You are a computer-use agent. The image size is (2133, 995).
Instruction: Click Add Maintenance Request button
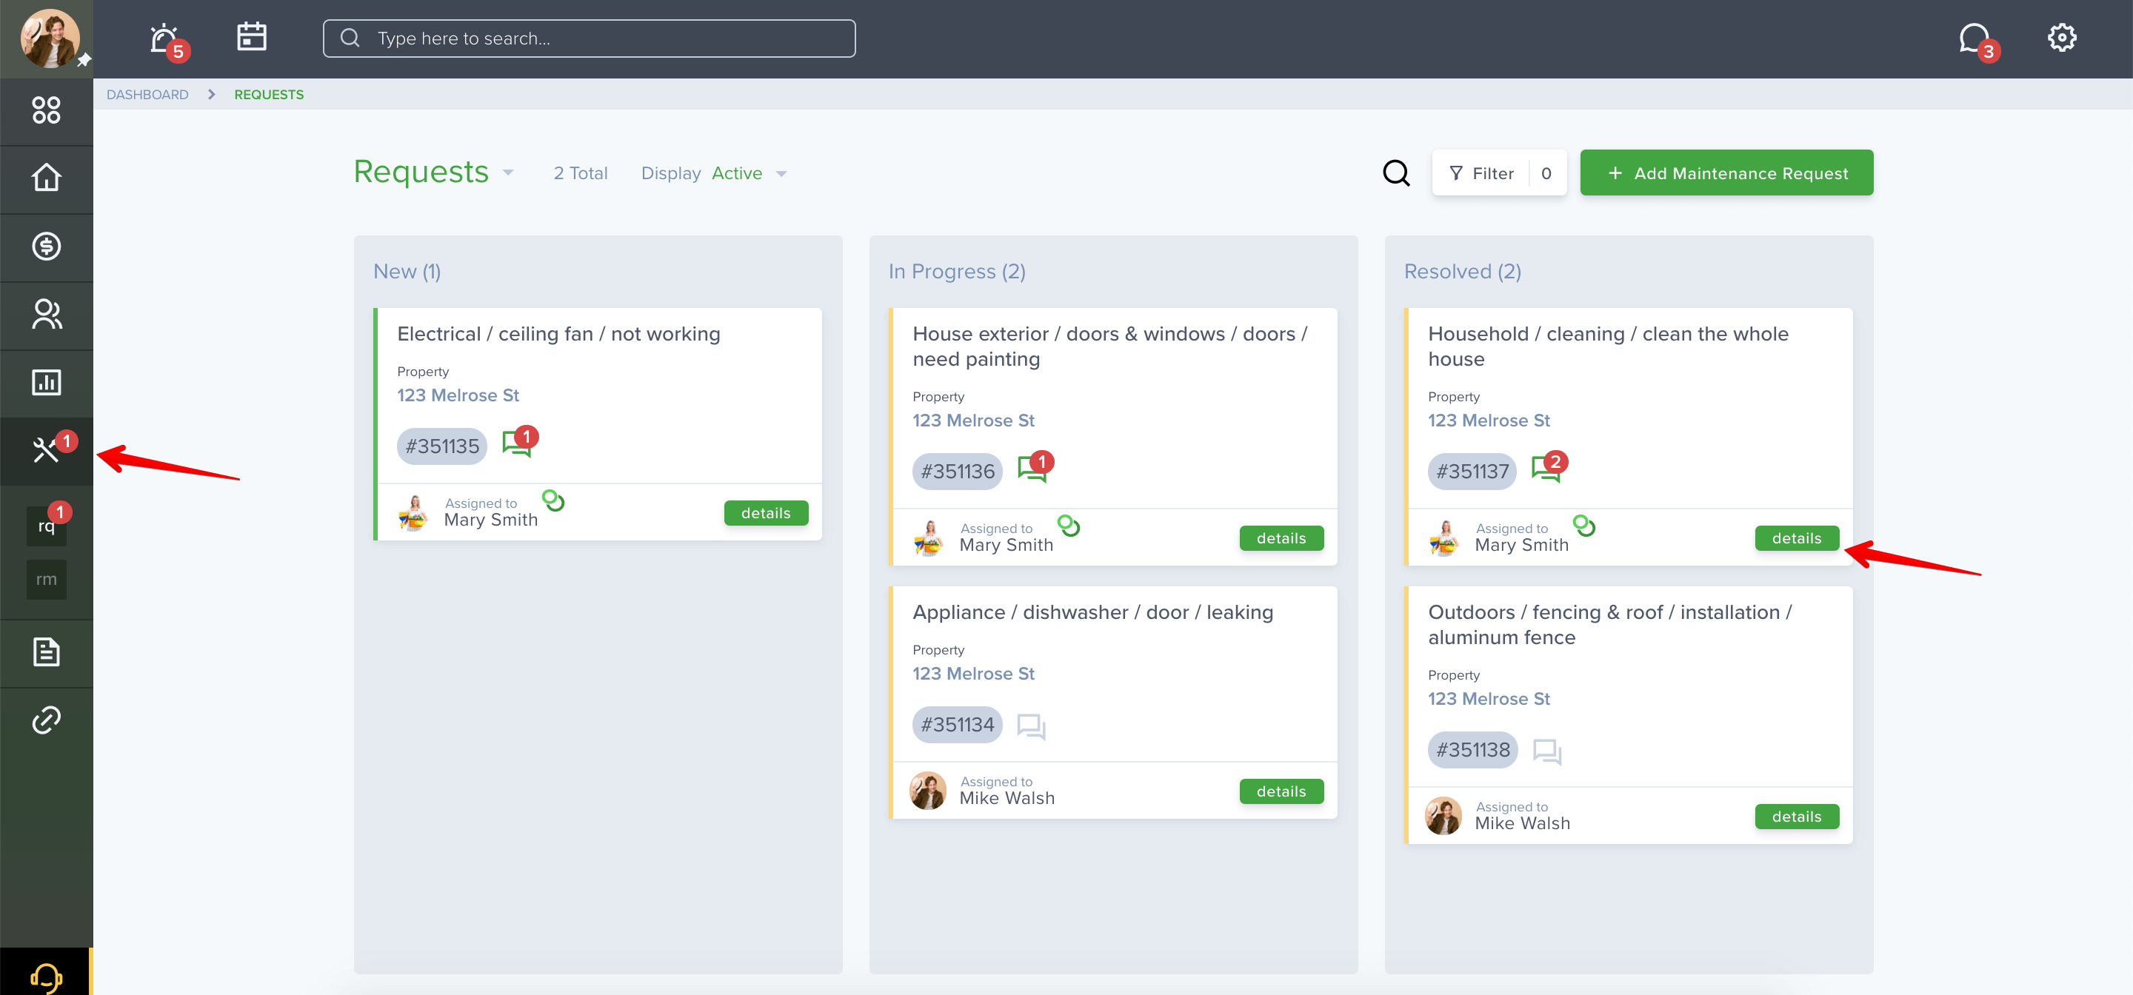[1726, 173]
